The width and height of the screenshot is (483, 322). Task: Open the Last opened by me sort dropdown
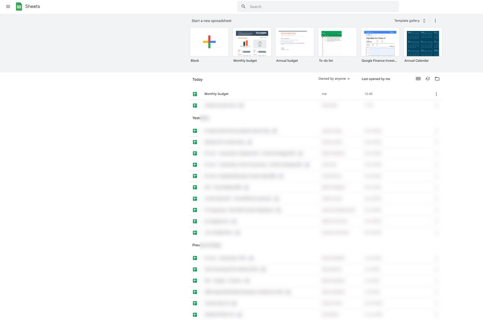(375, 79)
